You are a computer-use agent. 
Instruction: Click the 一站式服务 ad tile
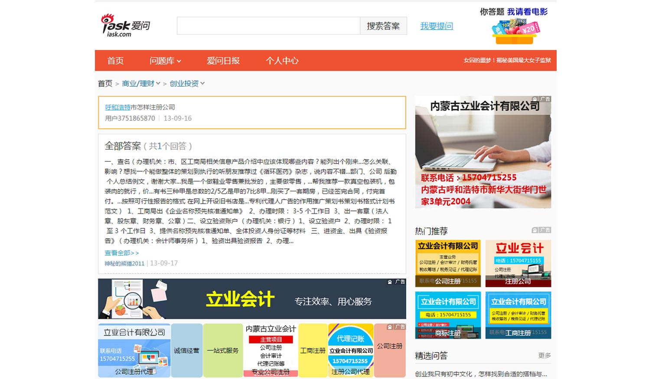coord(223,350)
